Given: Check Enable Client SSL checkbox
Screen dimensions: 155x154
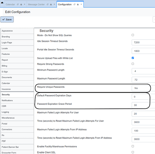Looking at the screenshot, I should (x=133, y=152).
